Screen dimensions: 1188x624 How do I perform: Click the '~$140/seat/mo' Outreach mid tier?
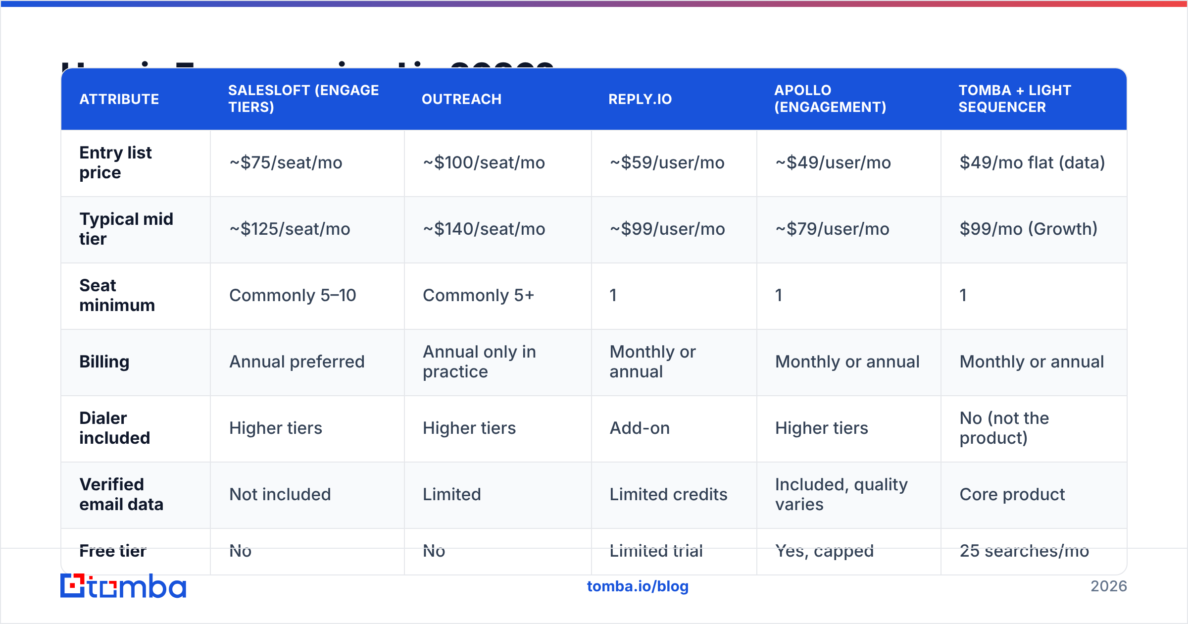[484, 229]
